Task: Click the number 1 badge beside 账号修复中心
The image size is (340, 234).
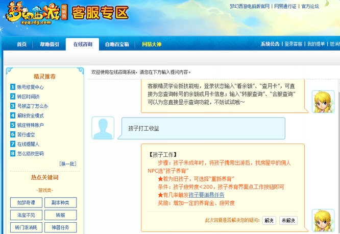Action: (13, 87)
